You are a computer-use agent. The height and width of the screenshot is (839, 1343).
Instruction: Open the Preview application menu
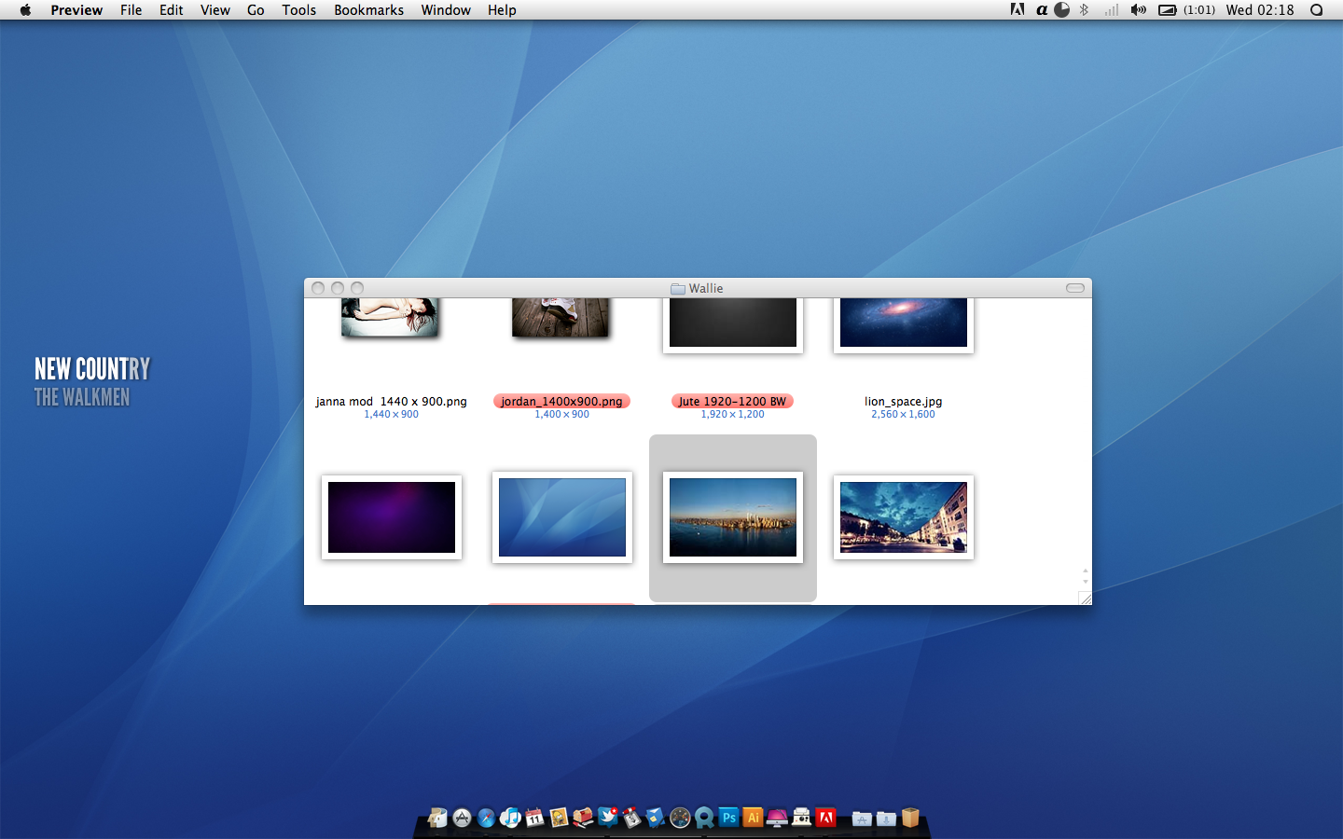(76, 9)
